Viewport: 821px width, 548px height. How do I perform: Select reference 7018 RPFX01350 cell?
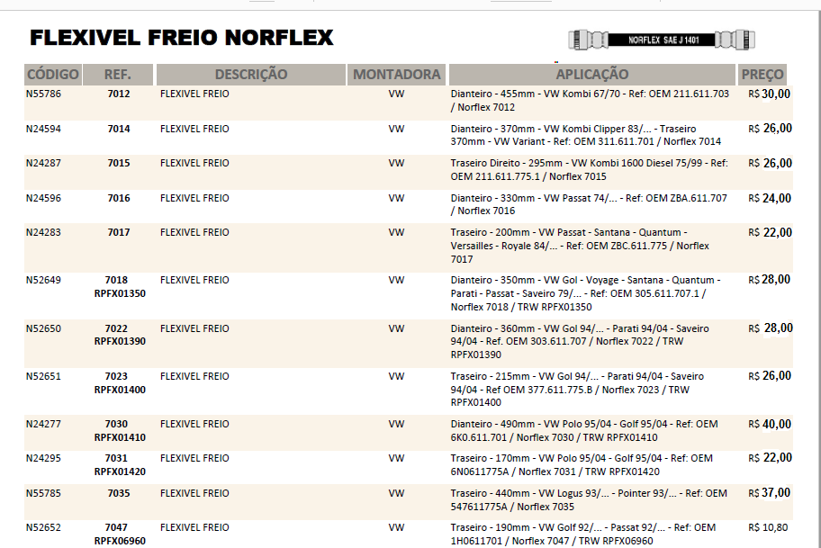[x=119, y=286]
